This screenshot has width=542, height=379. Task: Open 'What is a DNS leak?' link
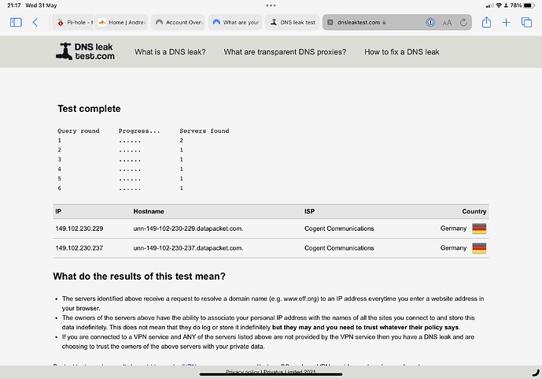pyautogui.click(x=170, y=52)
